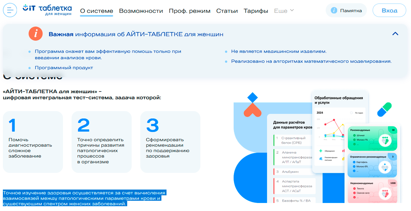Click the green Рекомендуемые card
The width and height of the screenshot is (411, 211).
(x=372, y=138)
